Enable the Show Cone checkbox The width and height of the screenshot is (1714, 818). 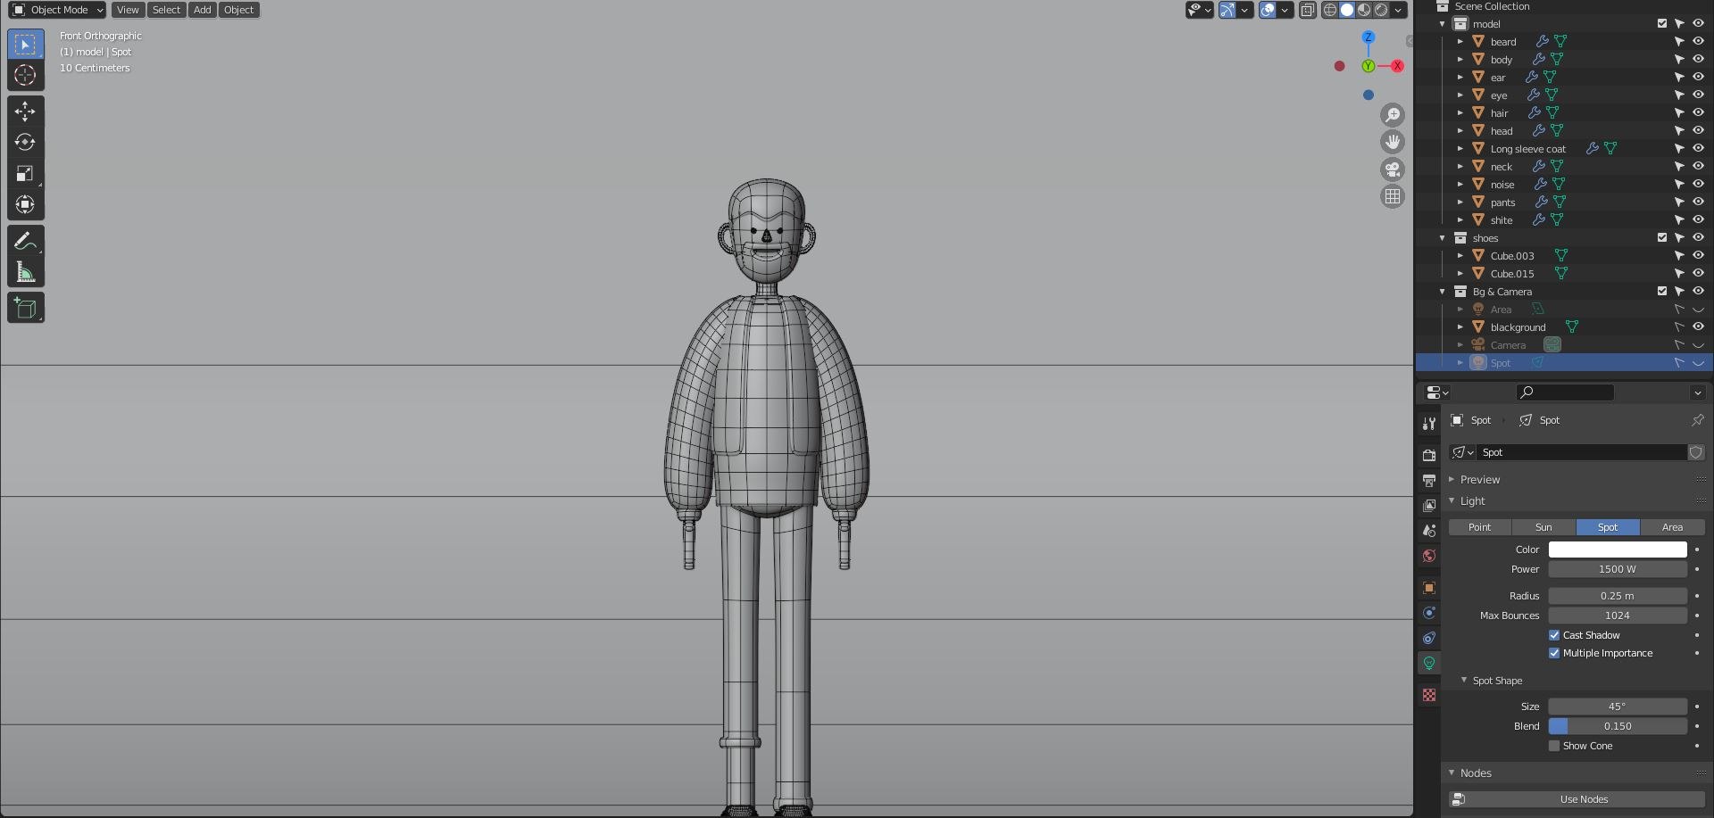1554,746
